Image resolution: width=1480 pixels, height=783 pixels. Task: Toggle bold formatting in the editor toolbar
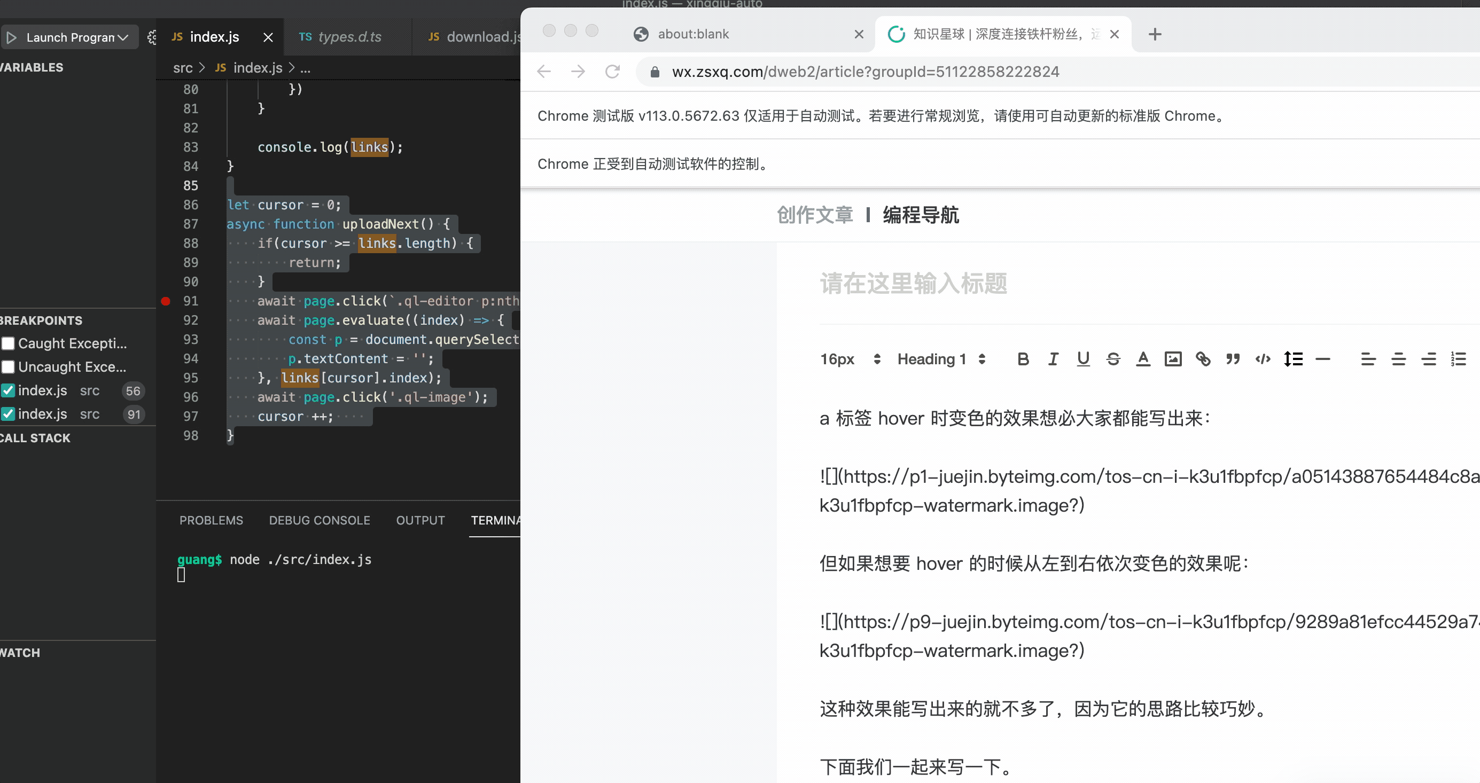1023,359
